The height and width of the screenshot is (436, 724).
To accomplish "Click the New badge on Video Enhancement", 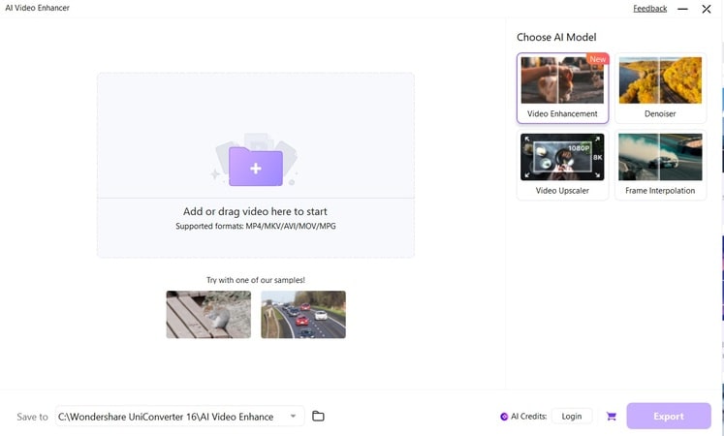I will 597,59.
